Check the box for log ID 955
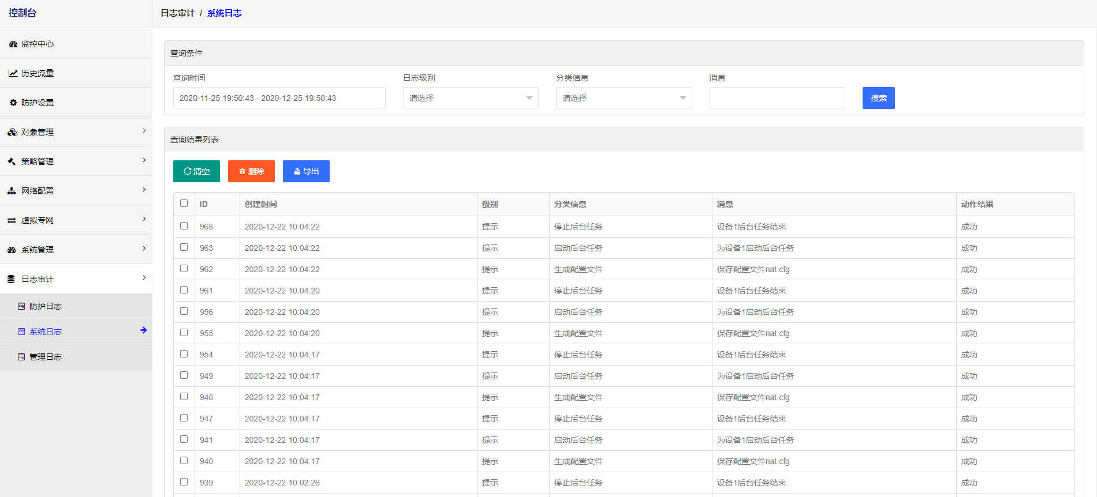This screenshot has height=497, width=1097. pyautogui.click(x=184, y=333)
